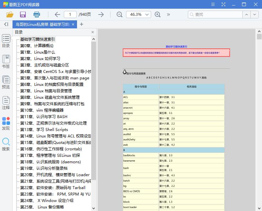Screen dimensions: 262x211
Task: Select 基础学习篇快速索引 in the outline
Action: click(38, 39)
